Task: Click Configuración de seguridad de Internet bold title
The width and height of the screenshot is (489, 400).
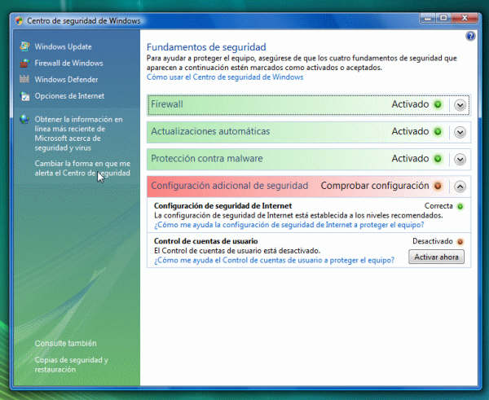Action: 223,206
